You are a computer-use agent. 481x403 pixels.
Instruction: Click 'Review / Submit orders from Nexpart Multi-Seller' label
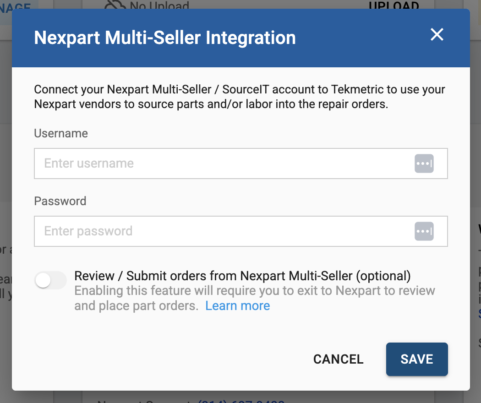(242, 276)
